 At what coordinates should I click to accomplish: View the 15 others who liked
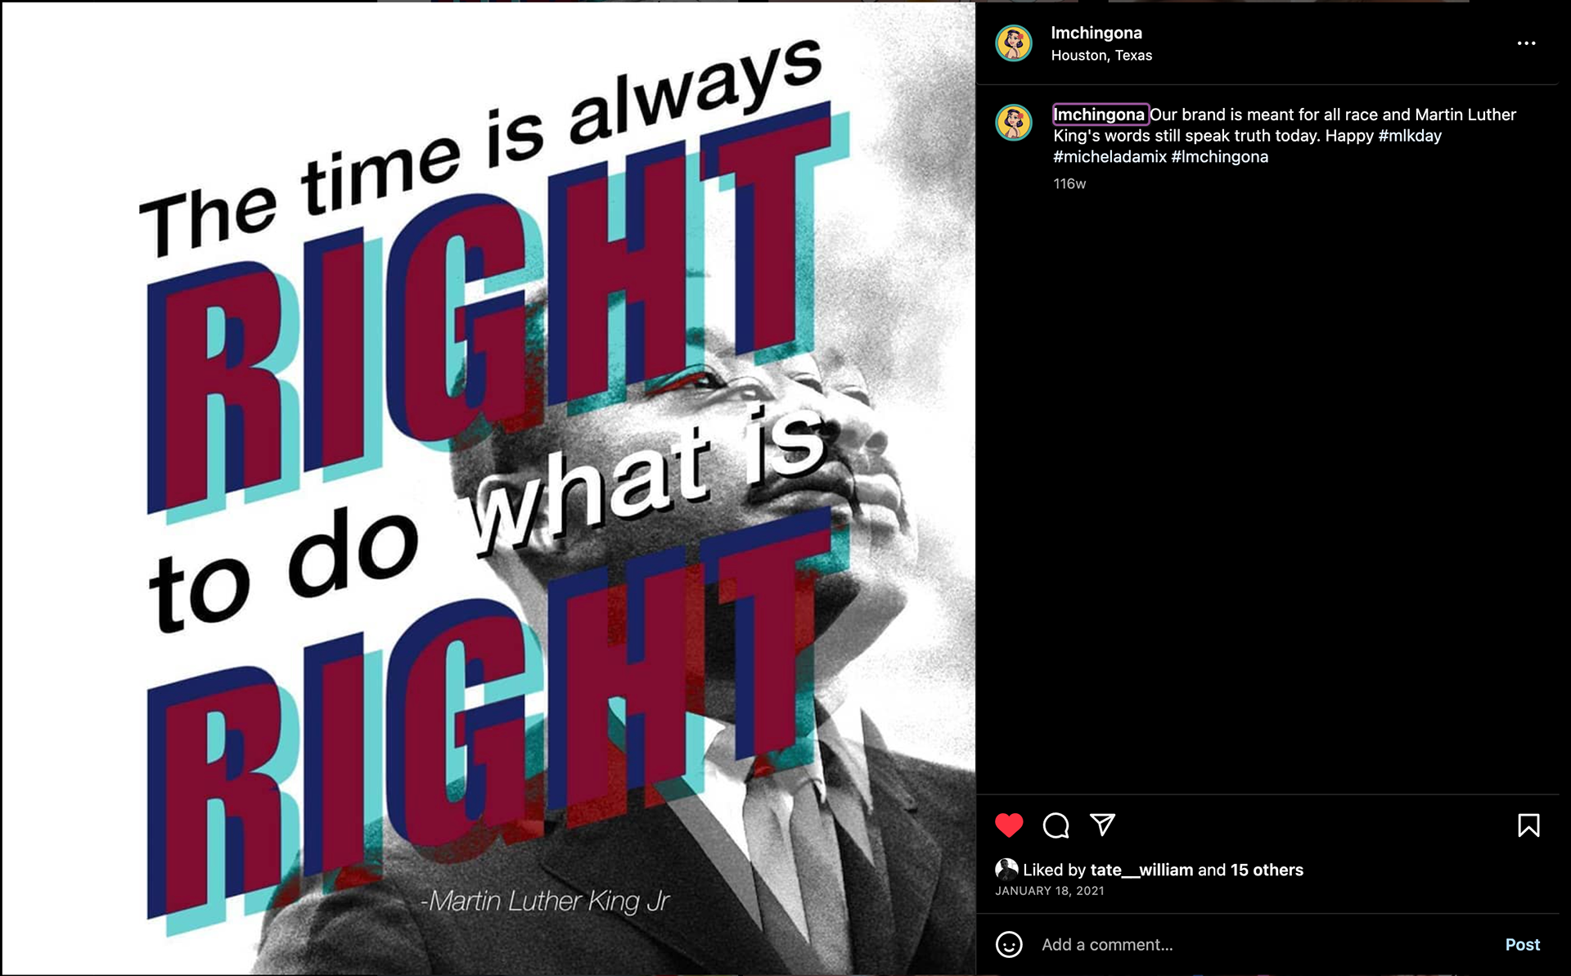coord(1267,870)
